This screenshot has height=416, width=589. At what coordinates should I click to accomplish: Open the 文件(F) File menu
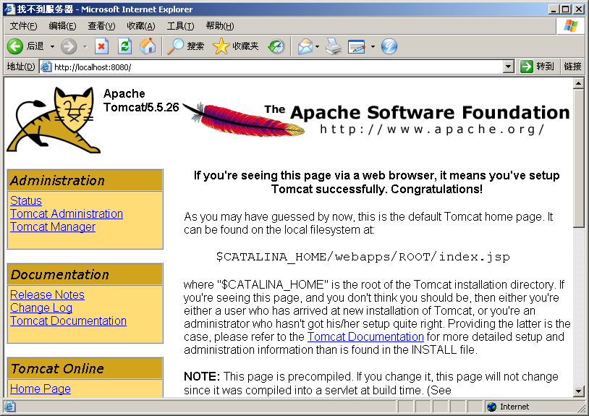click(23, 26)
